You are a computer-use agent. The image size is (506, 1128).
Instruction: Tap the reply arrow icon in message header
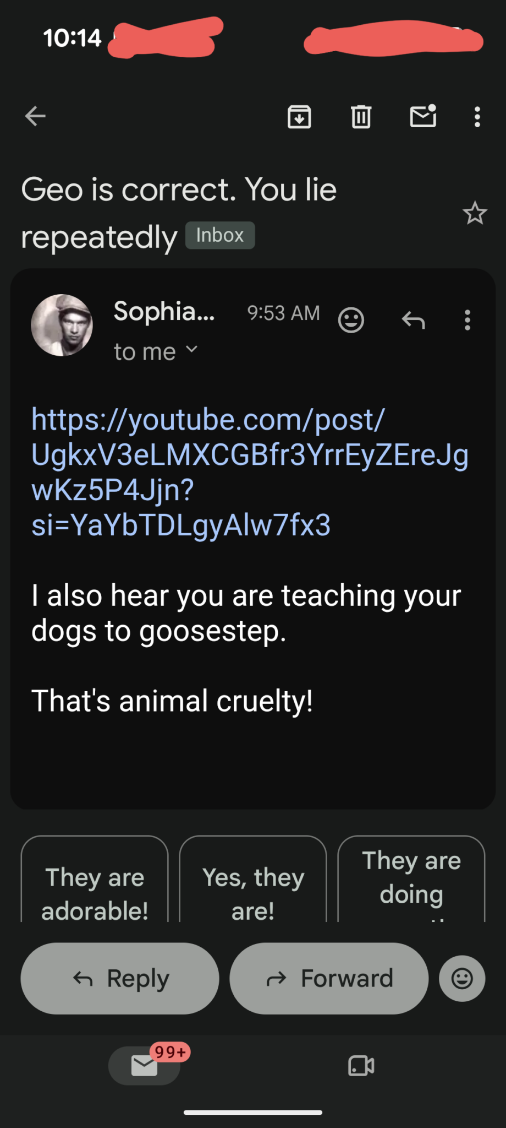(413, 319)
